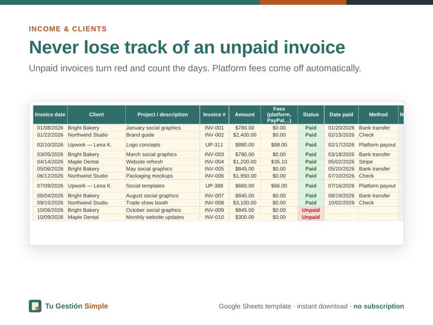This screenshot has width=433, height=325.
Task: Click the date paid cell 10/02/2026
Action: click(x=341, y=203)
